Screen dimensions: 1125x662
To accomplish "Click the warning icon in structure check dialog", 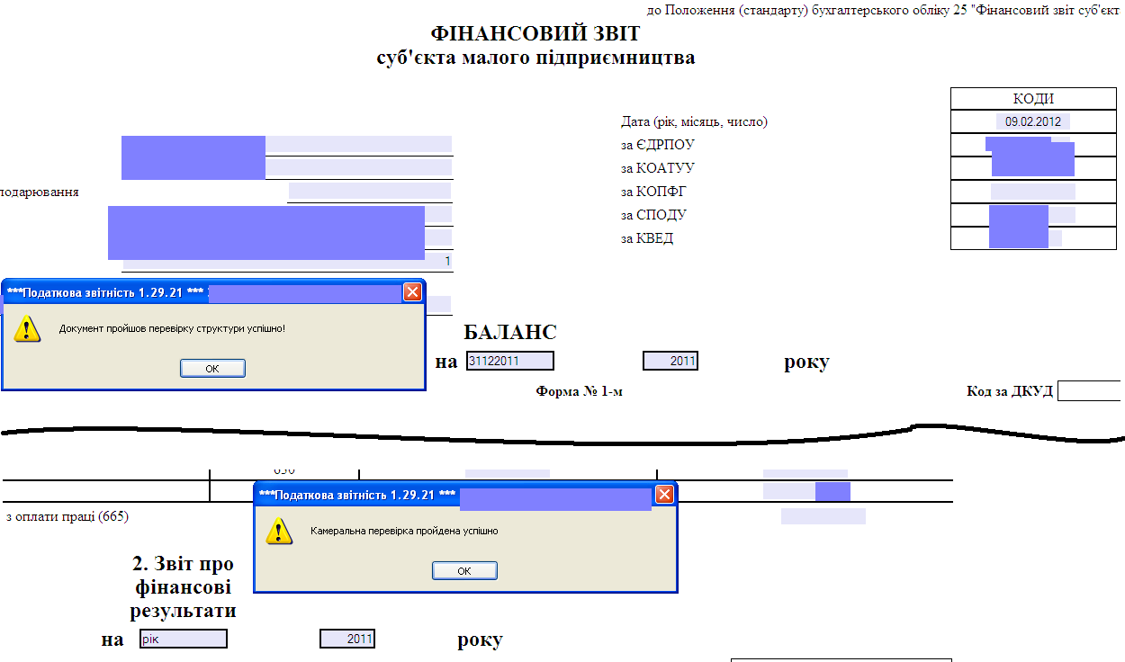I will 28,328.
